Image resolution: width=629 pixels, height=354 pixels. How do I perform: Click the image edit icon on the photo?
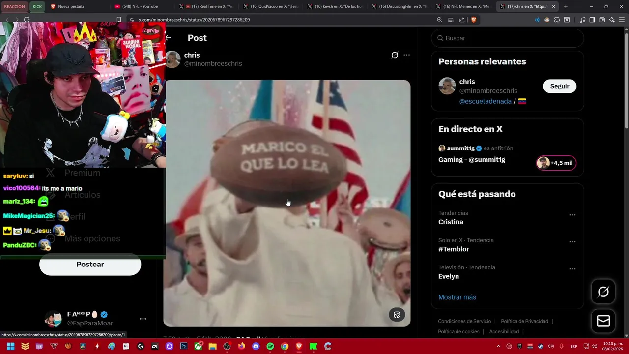pos(397,315)
